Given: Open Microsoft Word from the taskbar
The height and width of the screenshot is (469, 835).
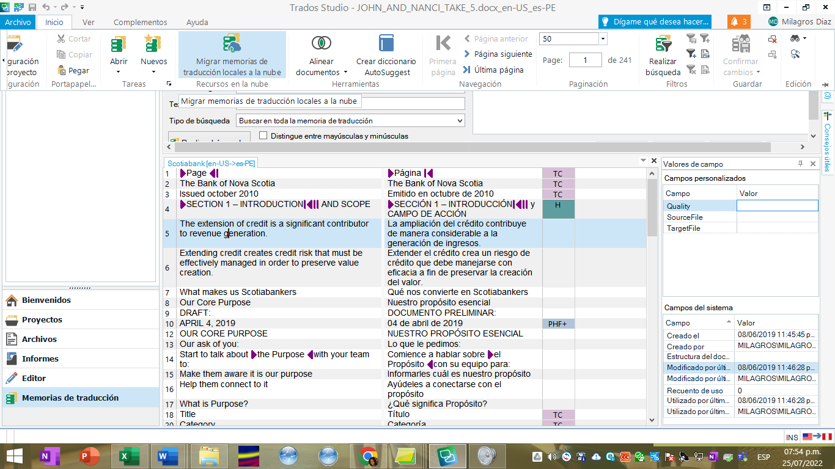Looking at the screenshot, I should click(x=167, y=456).
